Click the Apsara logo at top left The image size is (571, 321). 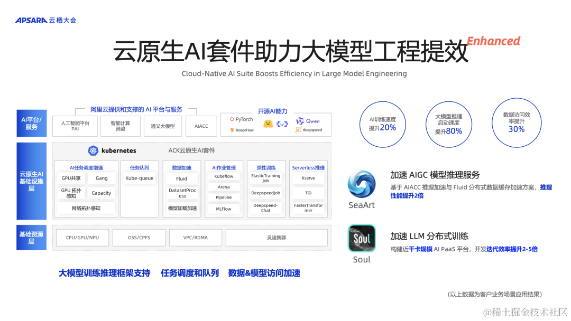coord(45,21)
